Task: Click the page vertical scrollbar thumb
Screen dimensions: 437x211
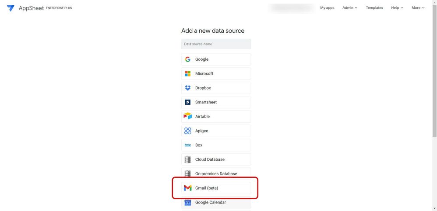Action: 434,70
